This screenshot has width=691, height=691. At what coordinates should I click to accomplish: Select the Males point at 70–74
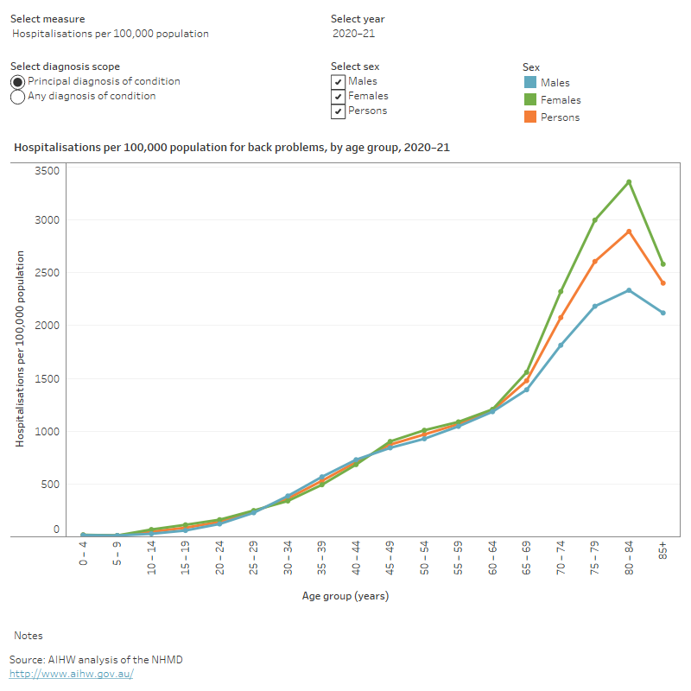point(561,345)
